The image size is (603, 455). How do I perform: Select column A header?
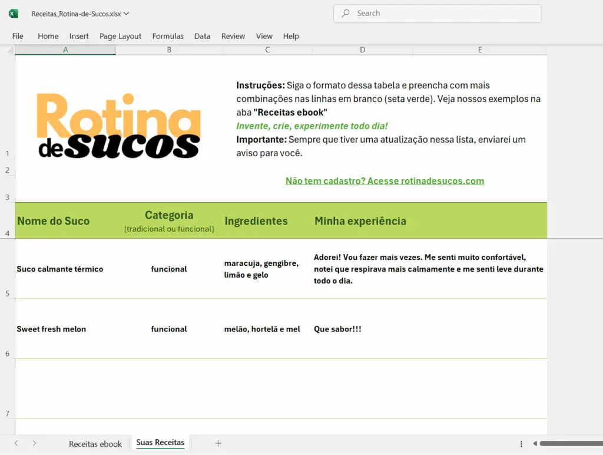click(65, 50)
